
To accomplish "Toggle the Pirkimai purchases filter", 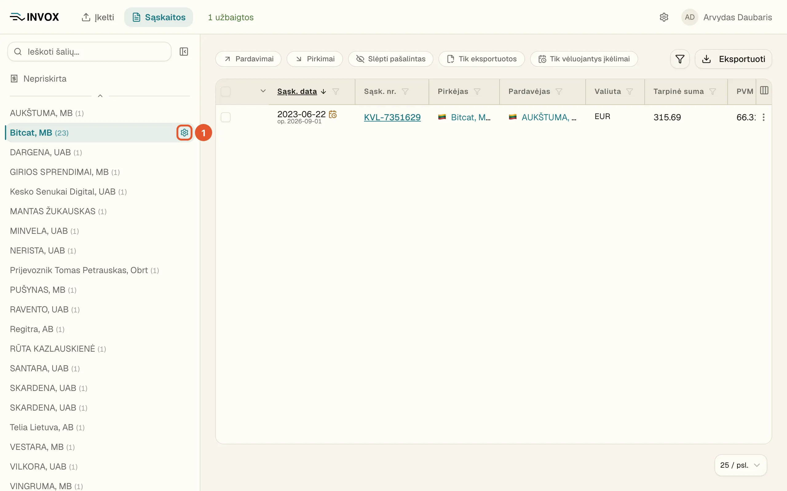I will coord(314,59).
